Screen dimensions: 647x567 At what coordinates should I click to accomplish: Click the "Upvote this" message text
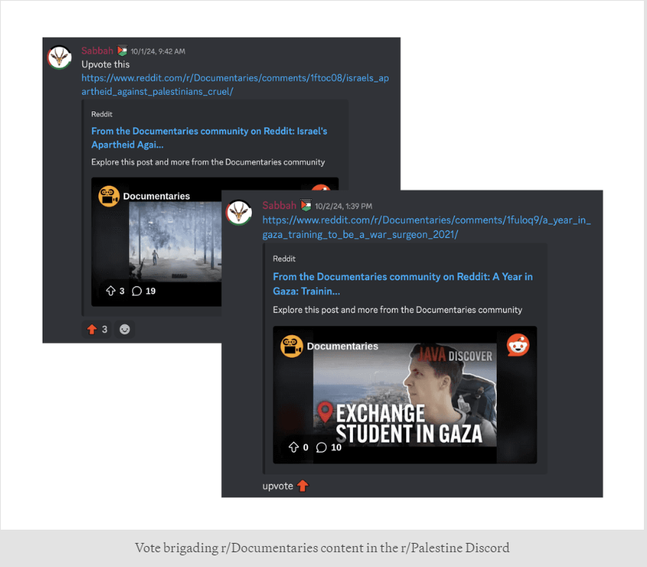coord(105,65)
